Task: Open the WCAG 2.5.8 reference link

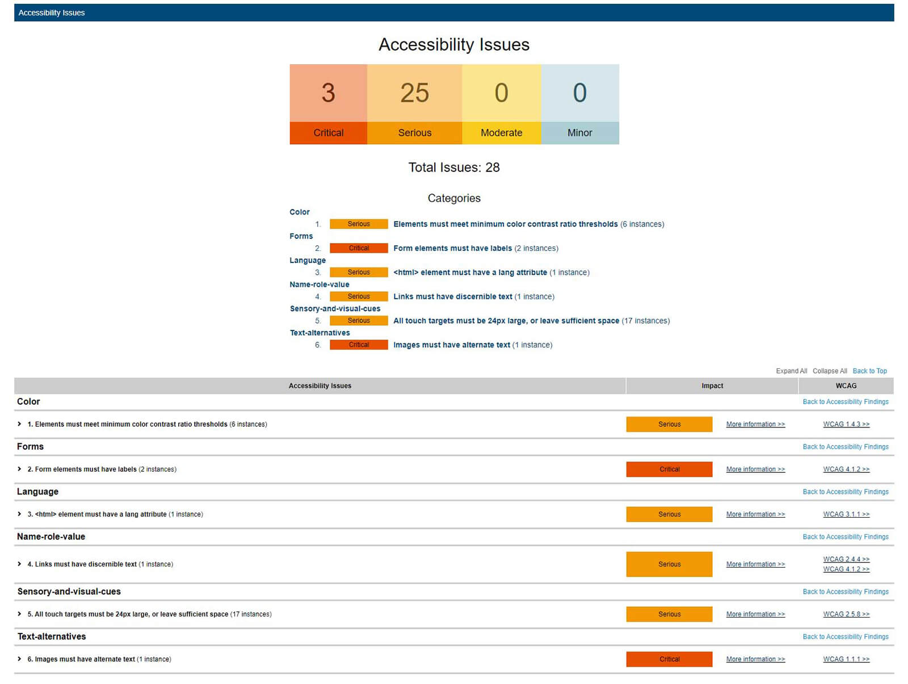Action: pyautogui.click(x=846, y=614)
